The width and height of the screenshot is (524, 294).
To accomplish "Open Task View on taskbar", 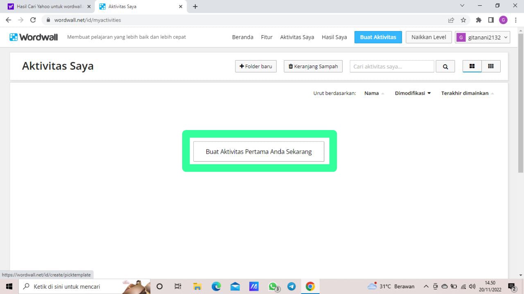I will [x=178, y=286].
